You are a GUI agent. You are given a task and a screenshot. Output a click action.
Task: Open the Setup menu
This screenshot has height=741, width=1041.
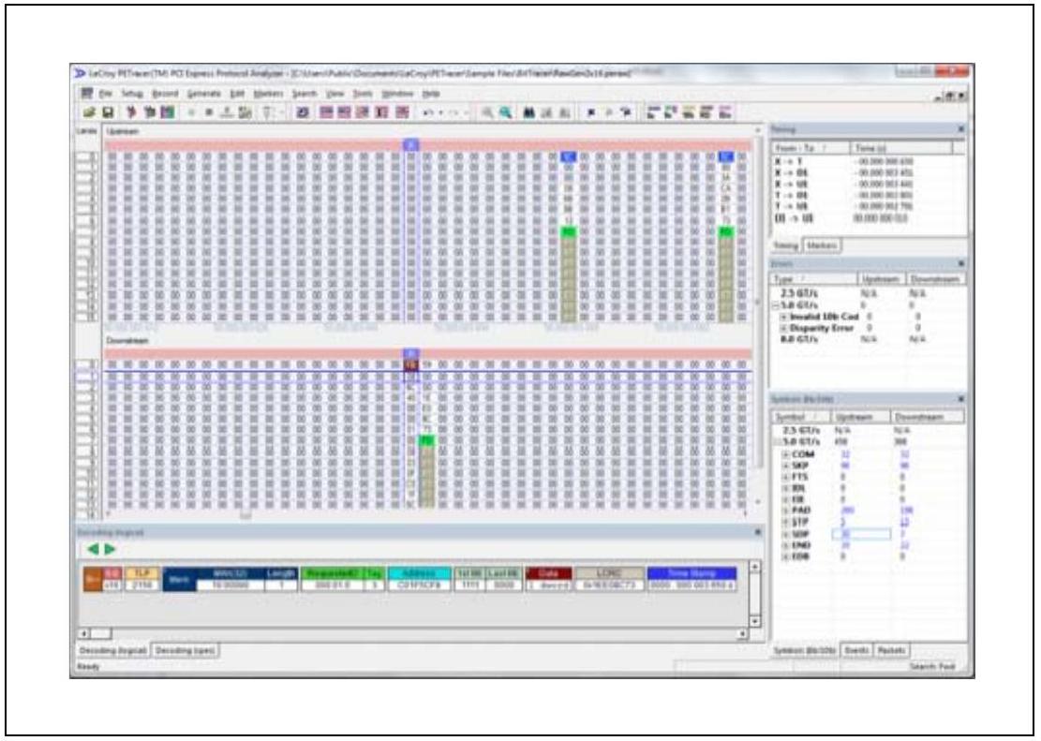click(131, 94)
